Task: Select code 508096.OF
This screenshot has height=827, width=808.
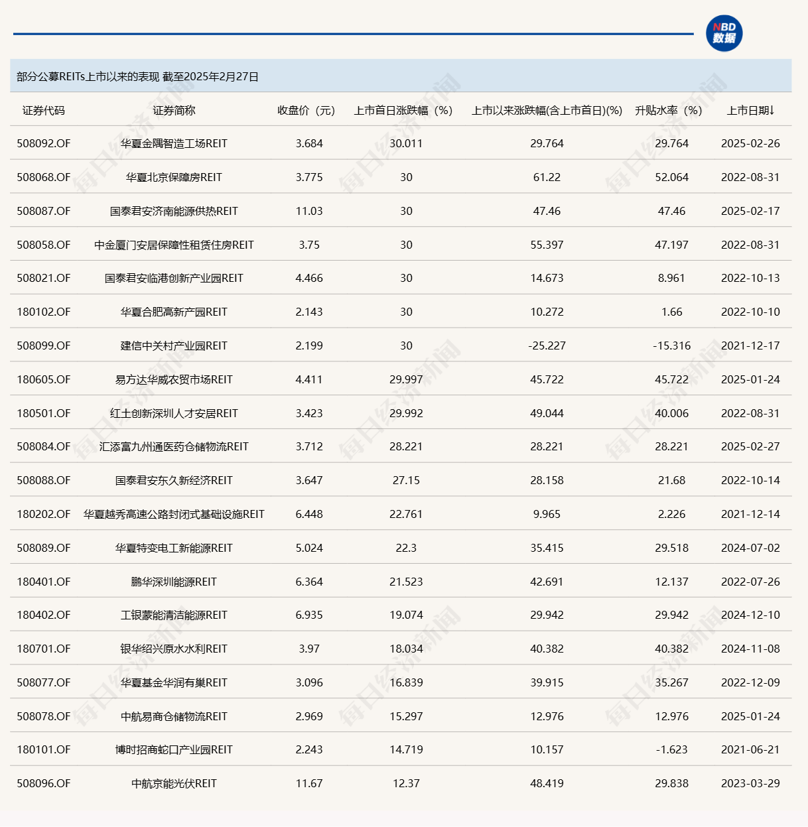Action: pos(44,783)
